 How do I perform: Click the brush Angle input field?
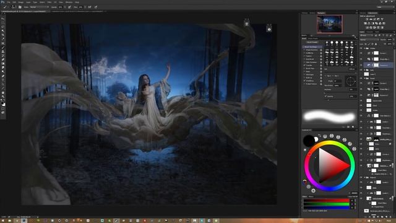[337, 81]
